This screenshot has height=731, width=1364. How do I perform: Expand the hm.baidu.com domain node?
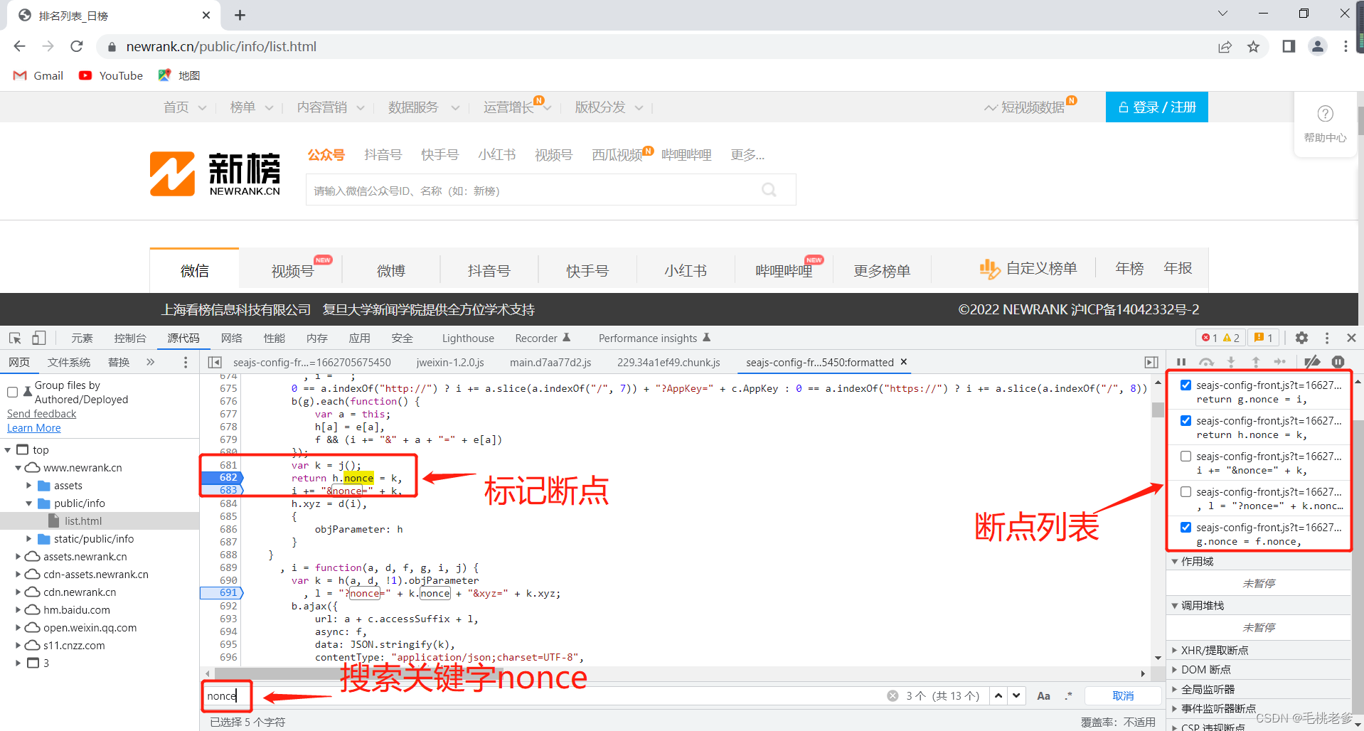(x=18, y=610)
